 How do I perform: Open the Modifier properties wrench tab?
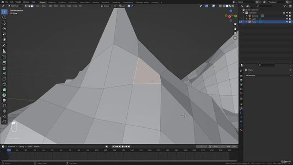[241, 109]
